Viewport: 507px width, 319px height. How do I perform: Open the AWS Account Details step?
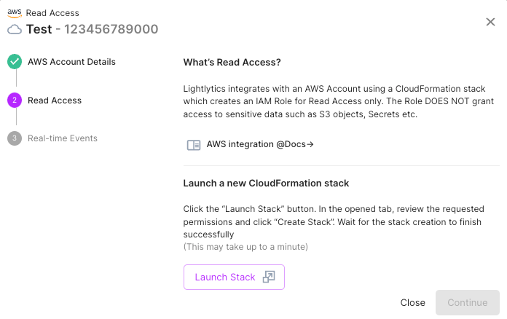point(71,62)
